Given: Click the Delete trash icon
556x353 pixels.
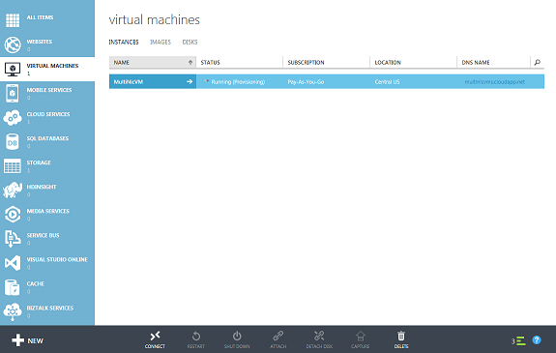Looking at the screenshot, I should click(x=401, y=336).
